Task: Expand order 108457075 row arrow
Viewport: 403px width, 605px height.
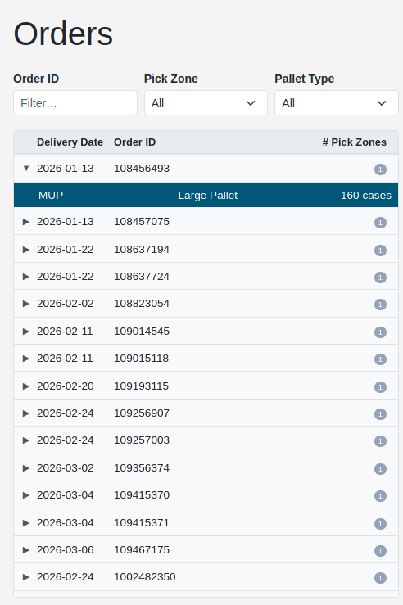Action: pyautogui.click(x=26, y=222)
